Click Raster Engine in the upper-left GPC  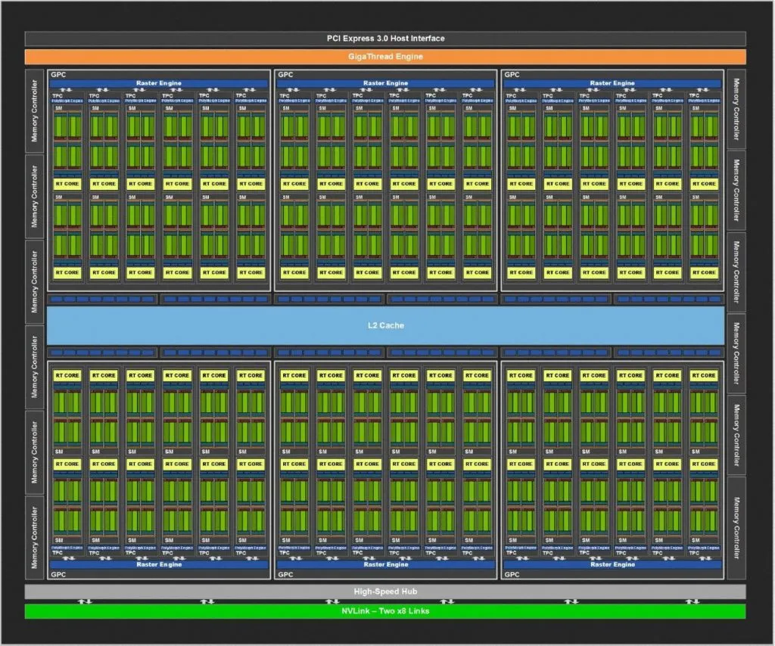click(x=159, y=83)
